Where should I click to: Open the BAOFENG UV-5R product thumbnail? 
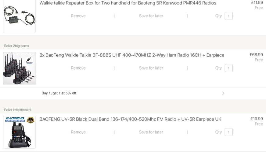pyautogui.click(x=19, y=132)
